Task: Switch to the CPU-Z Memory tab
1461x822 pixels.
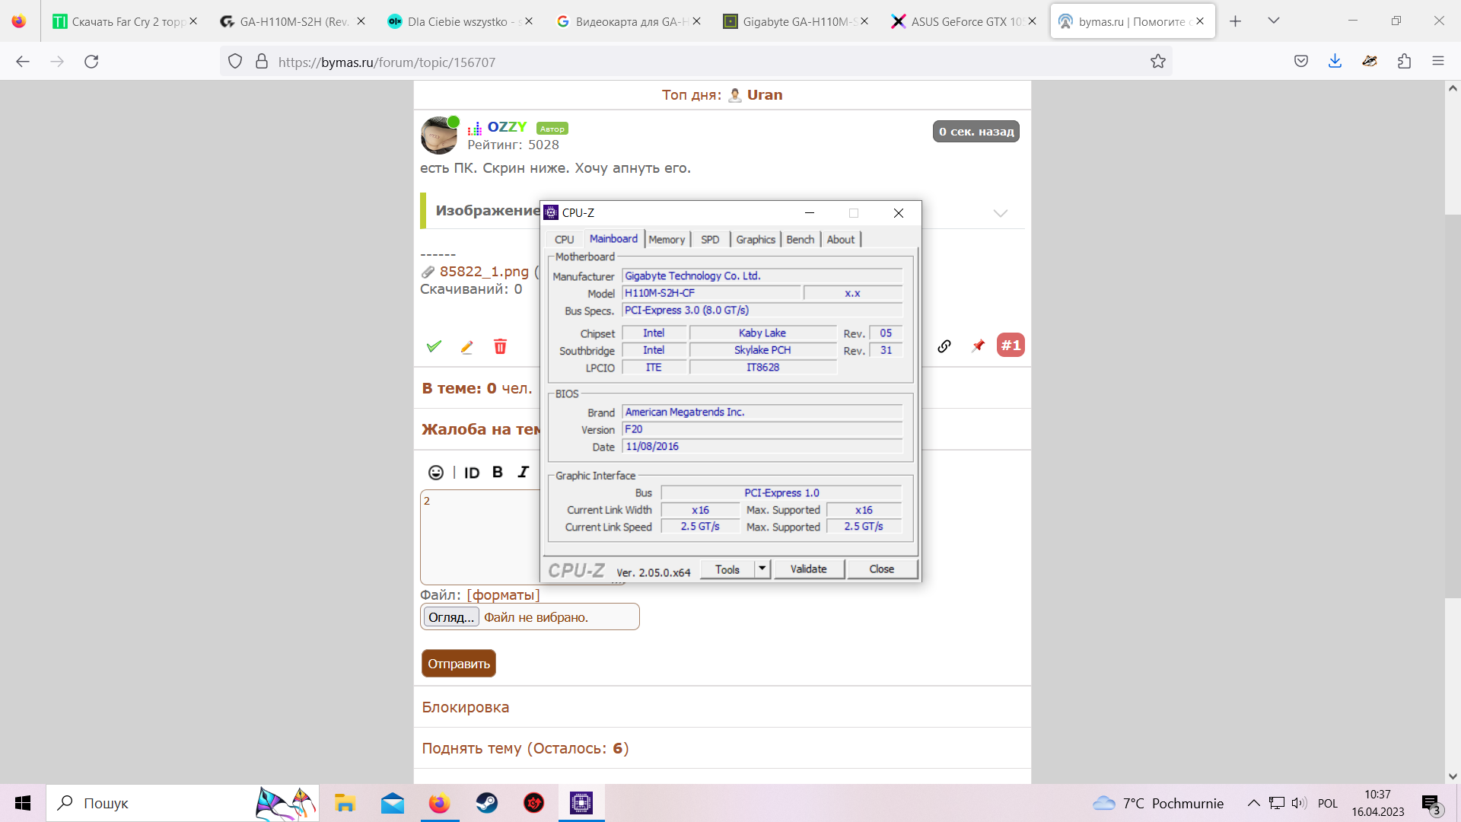Action: tap(667, 239)
